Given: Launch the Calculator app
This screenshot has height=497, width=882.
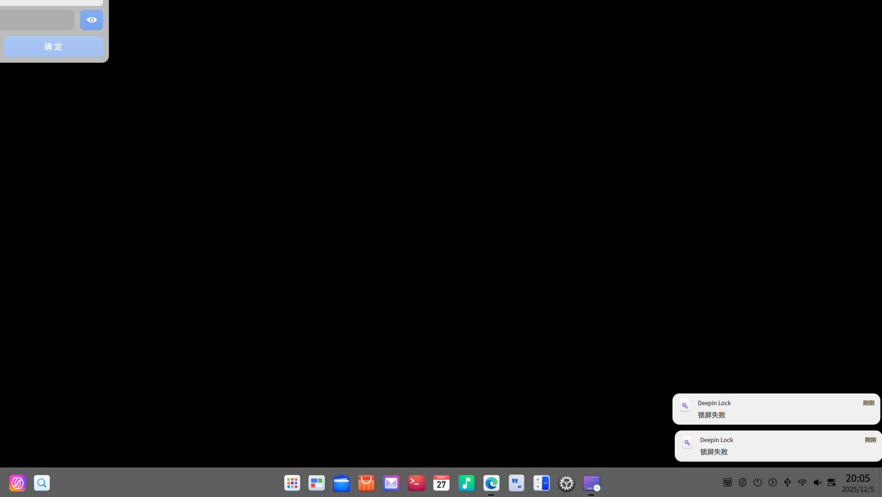Looking at the screenshot, I should (x=541, y=483).
